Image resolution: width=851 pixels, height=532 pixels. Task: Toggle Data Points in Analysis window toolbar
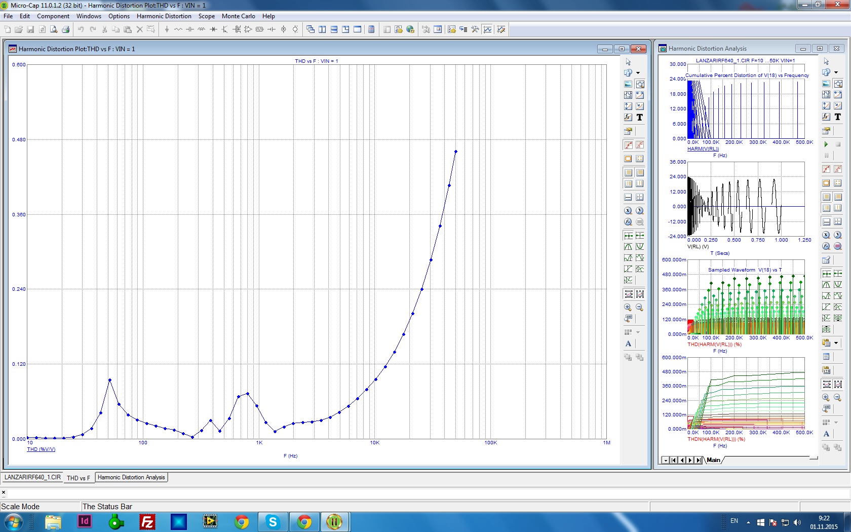point(826,169)
